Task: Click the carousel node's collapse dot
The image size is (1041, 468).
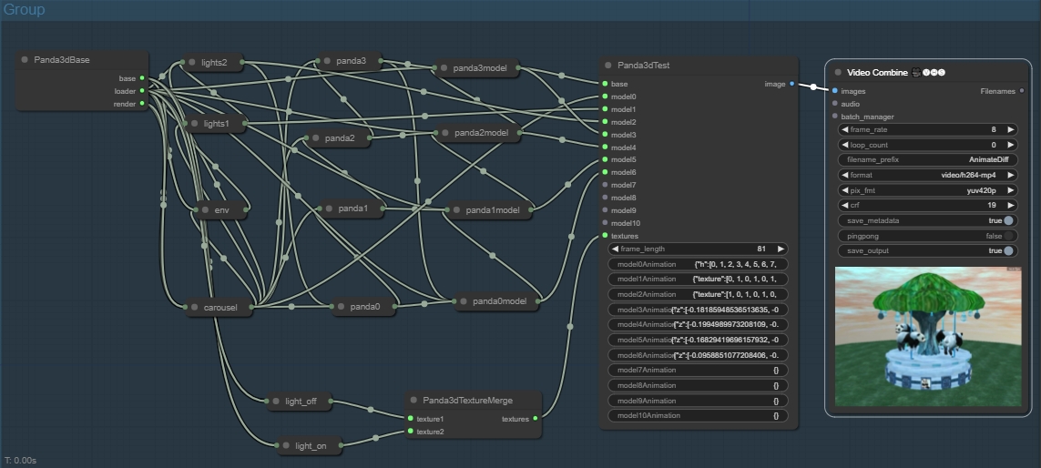Action: [195, 308]
